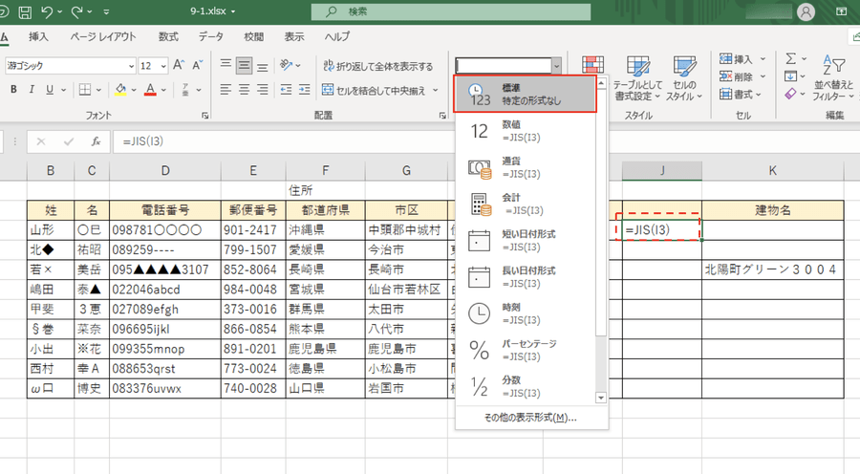Open the 挿入 ribbon tab
This screenshot has height=474, width=860.
tap(38, 36)
